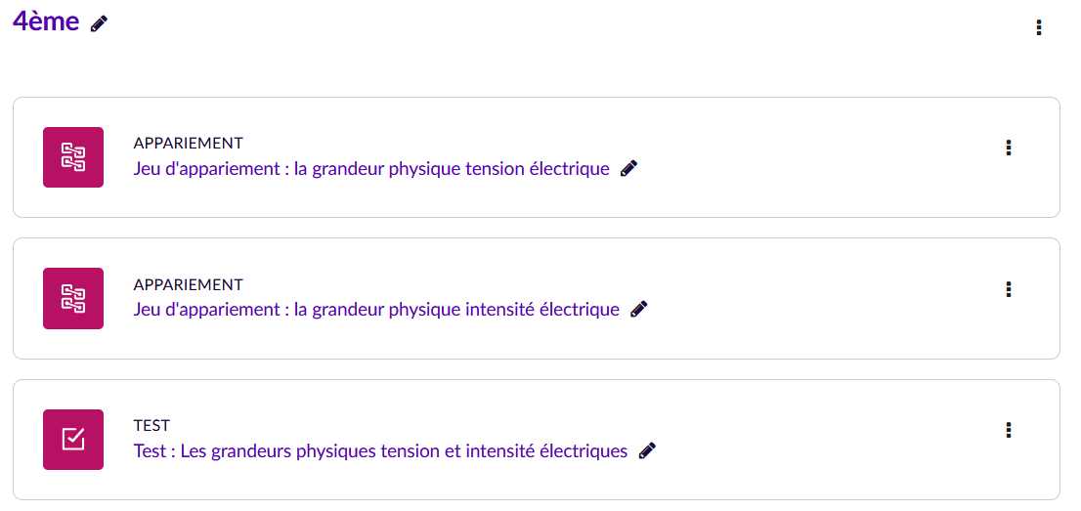Open the intensité électrique activity's three-dot menu
1081x511 pixels.
pyautogui.click(x=1009, y=289)
